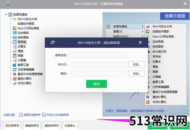Screen dimensions: 190x130
Task: Click the 删除菜单项 button
Action: pos(52,126)
